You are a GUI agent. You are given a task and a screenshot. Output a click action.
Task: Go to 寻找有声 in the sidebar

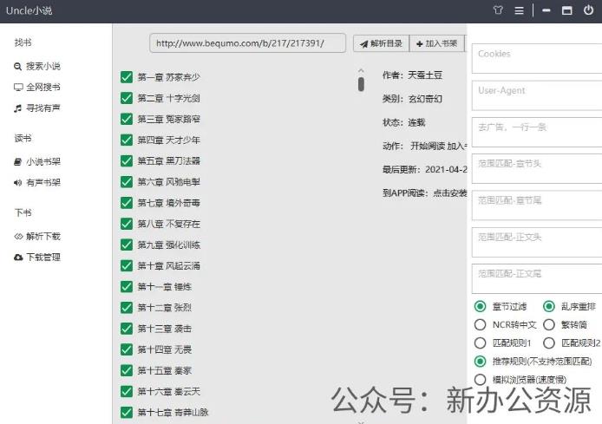point(43,108)
